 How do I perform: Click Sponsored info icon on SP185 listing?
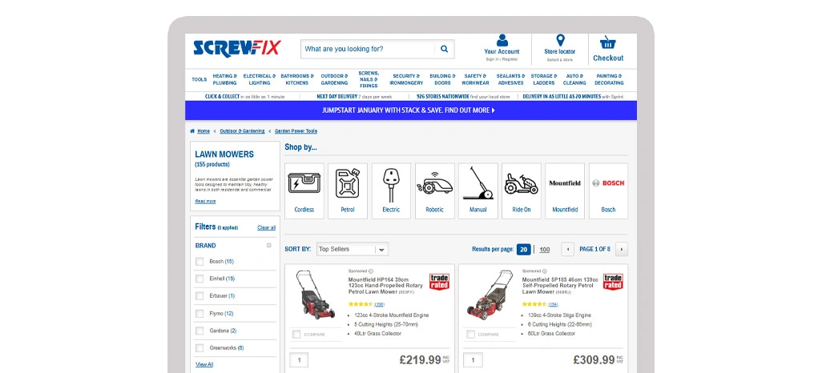544,271
